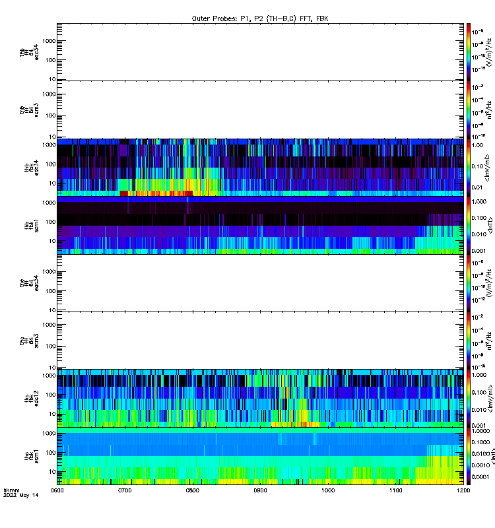
Task: Select the 0900 time axis label
Action: 260,490
